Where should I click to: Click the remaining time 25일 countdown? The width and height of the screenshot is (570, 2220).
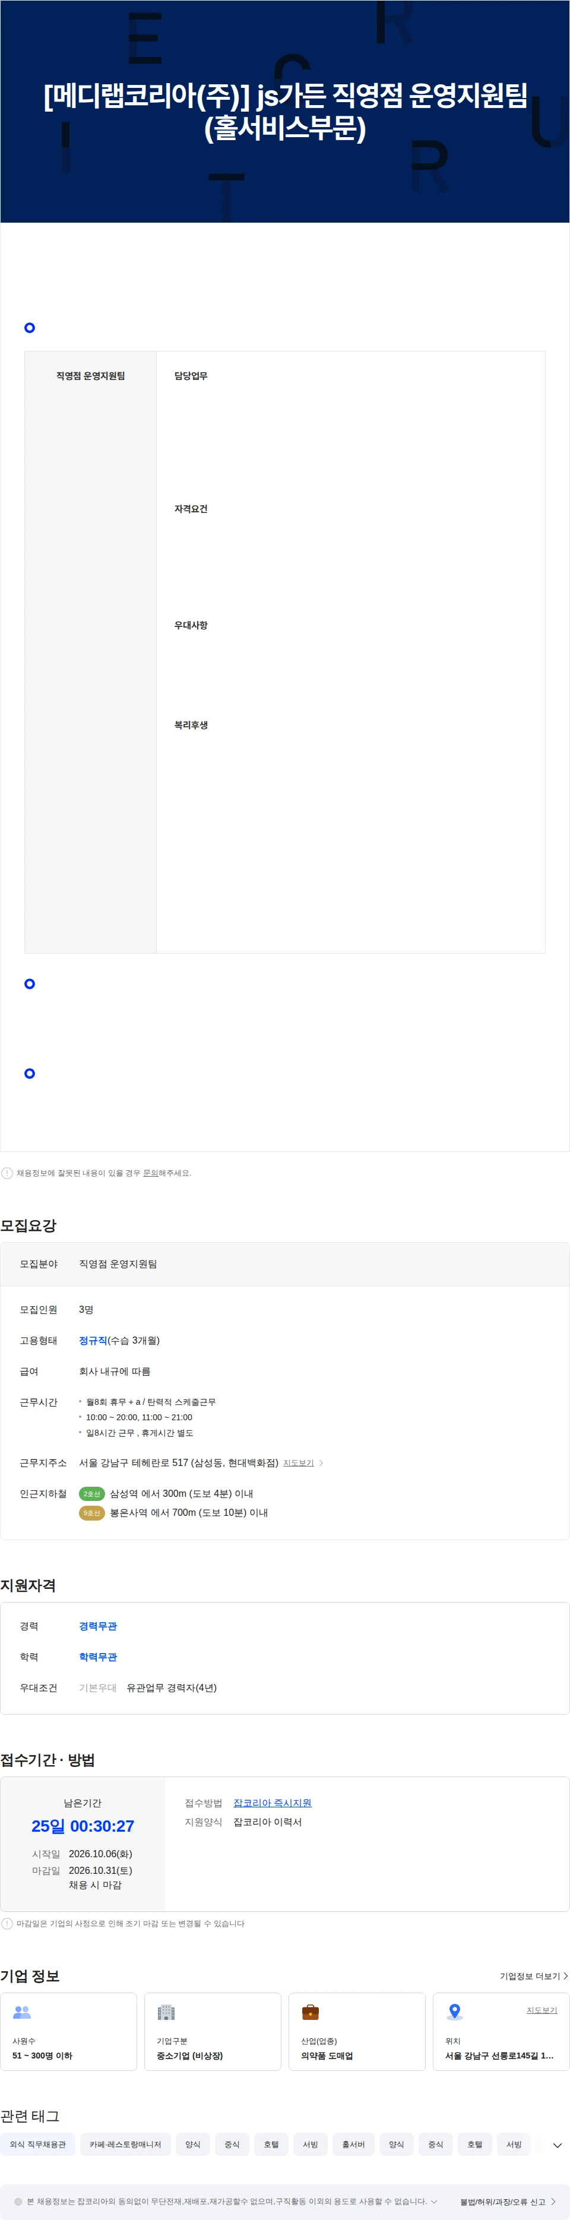point(83,1826)
